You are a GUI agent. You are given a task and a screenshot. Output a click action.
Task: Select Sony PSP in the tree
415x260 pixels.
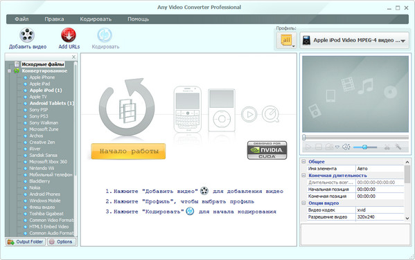point(39,110)
